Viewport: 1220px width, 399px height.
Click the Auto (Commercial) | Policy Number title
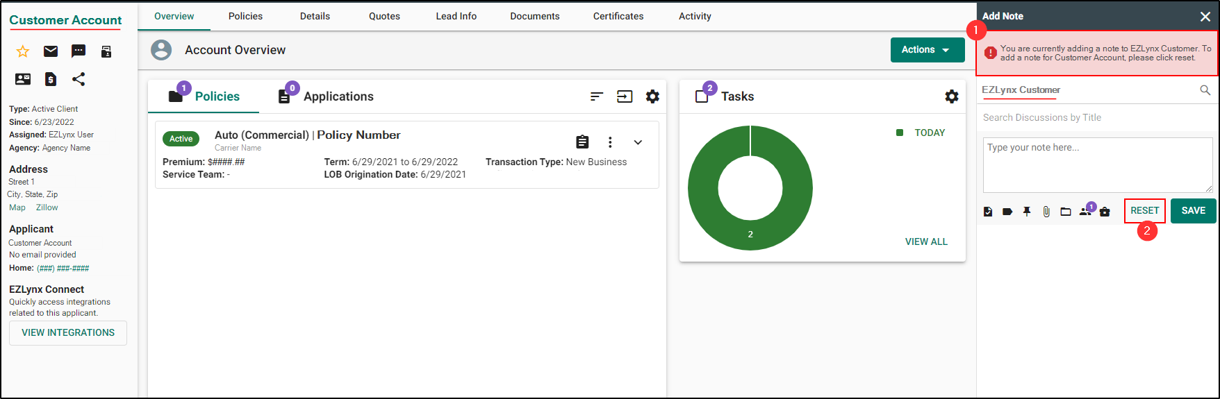tap(308, 135)
